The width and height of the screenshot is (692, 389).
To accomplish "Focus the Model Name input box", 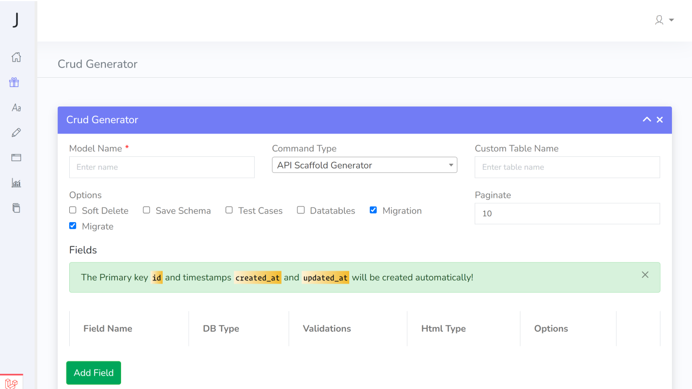I will click(161, 167).
